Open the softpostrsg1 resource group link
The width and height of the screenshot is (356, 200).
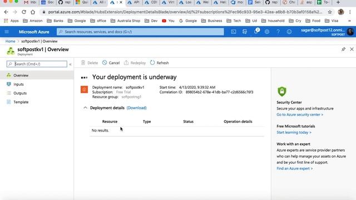(x=131, y=97)
